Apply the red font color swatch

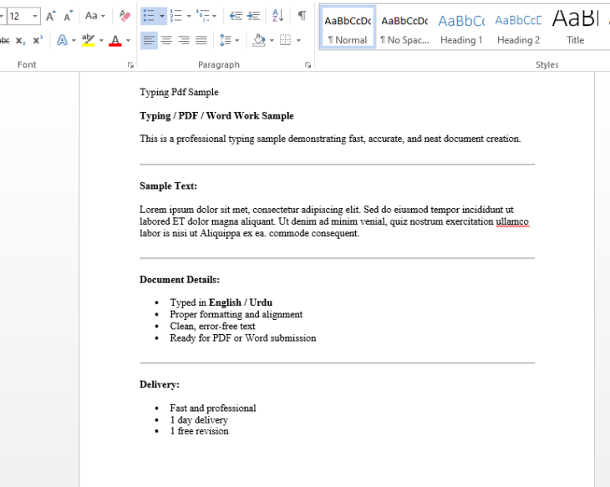115,40
